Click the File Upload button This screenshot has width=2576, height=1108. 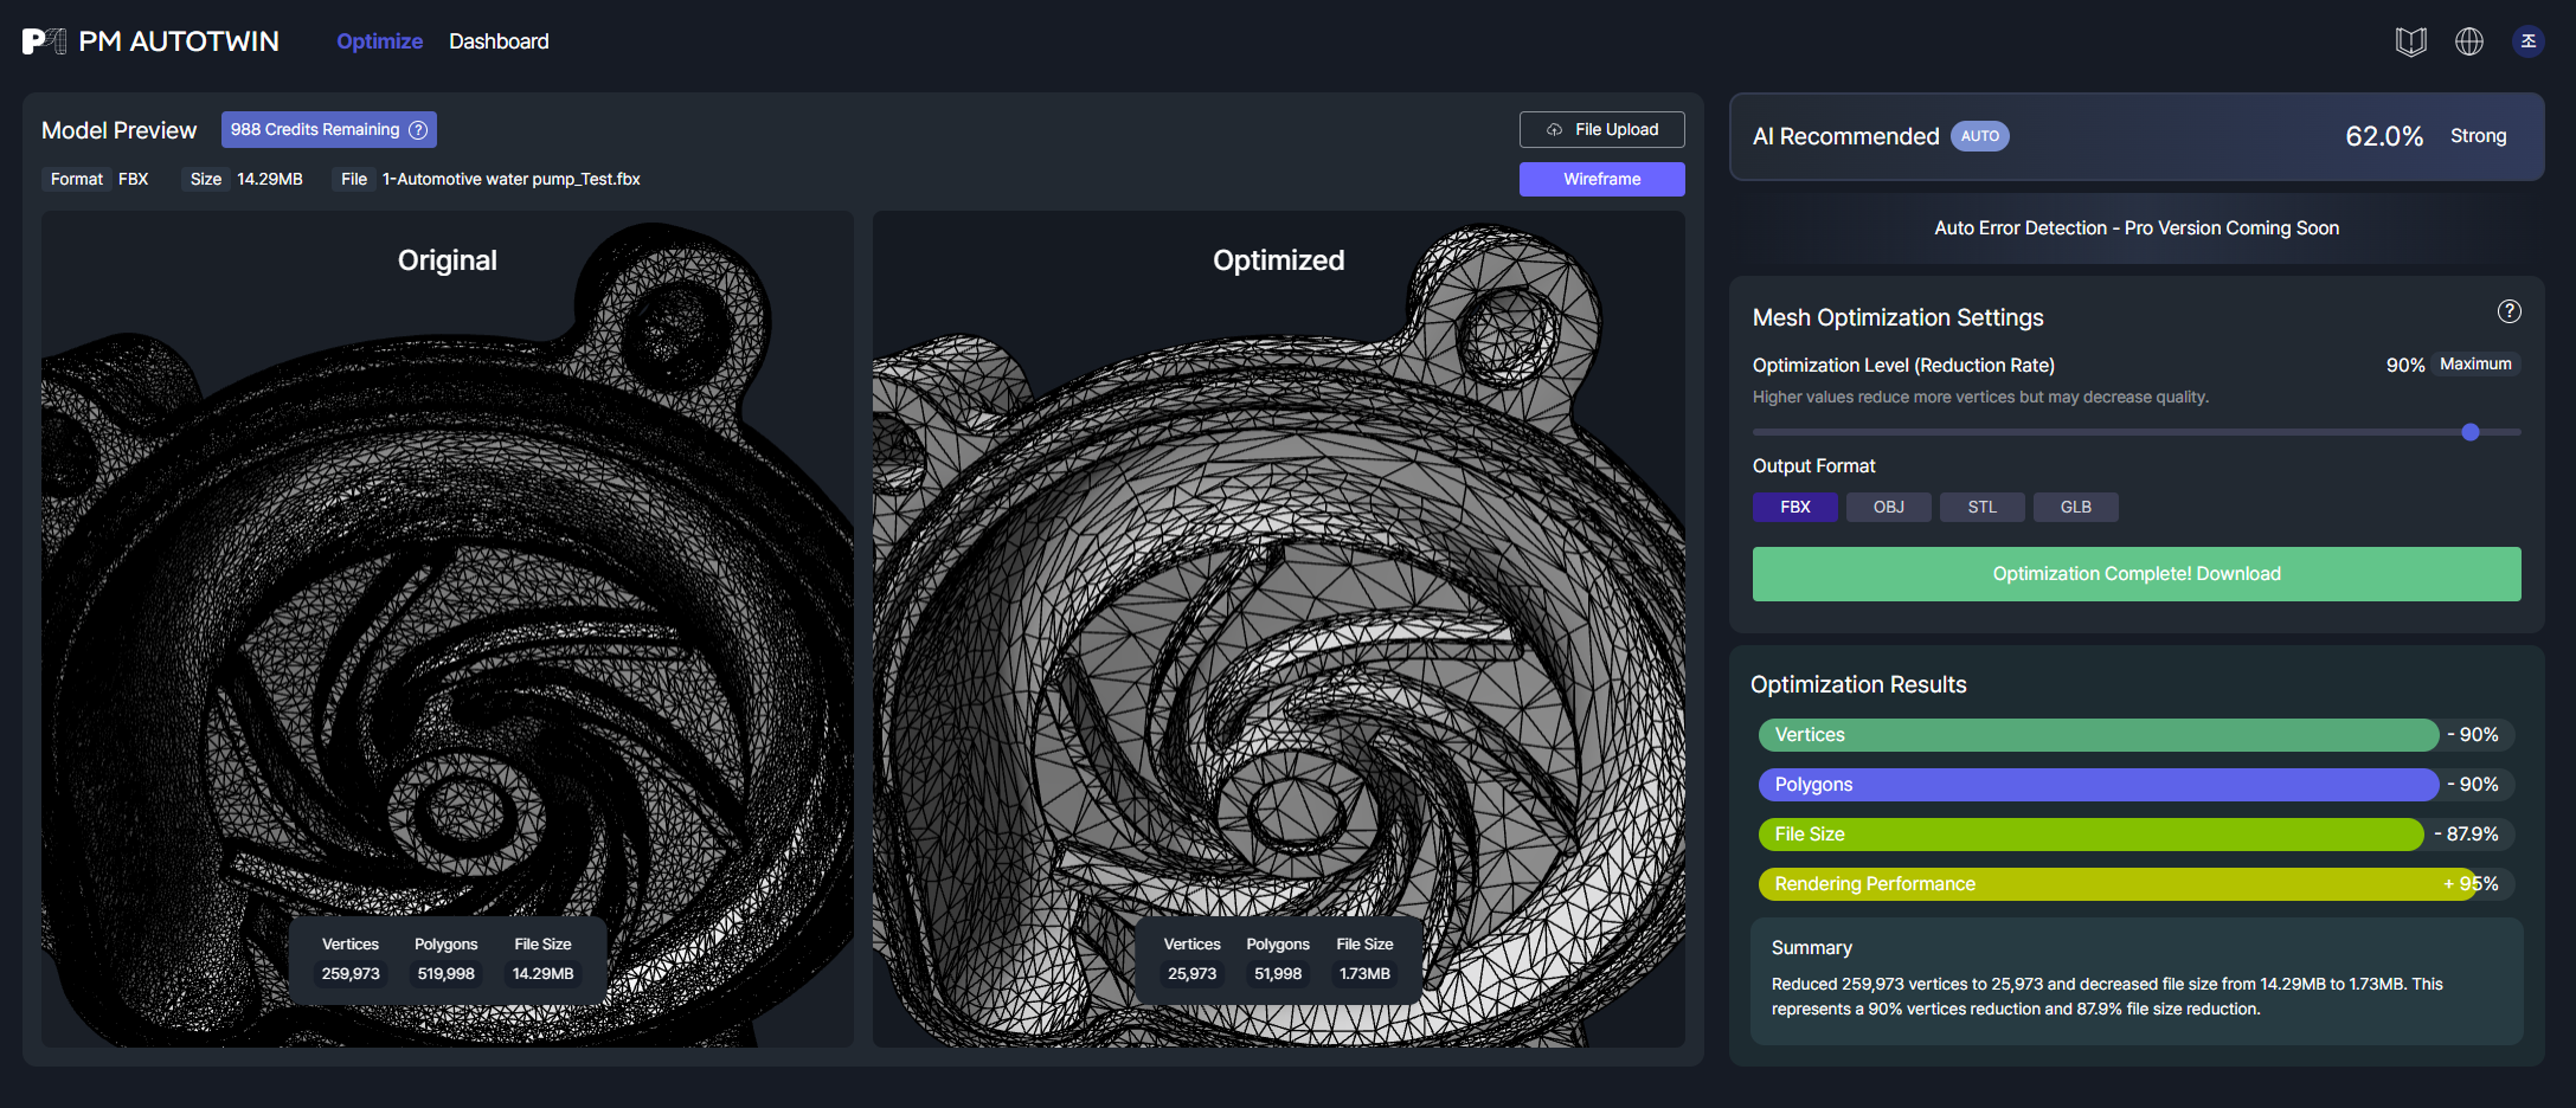[1601, 130]
